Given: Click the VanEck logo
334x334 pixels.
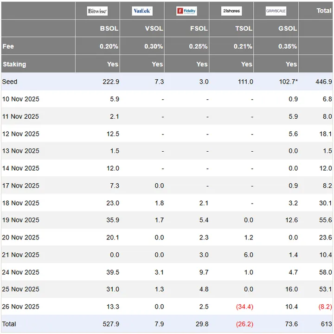Looking at the screenshot, I should (142, 11).
